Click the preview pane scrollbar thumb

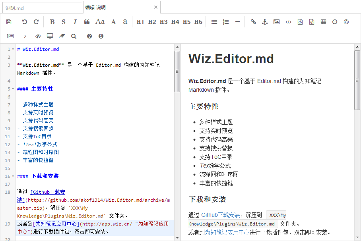click(x=357, y=80)
